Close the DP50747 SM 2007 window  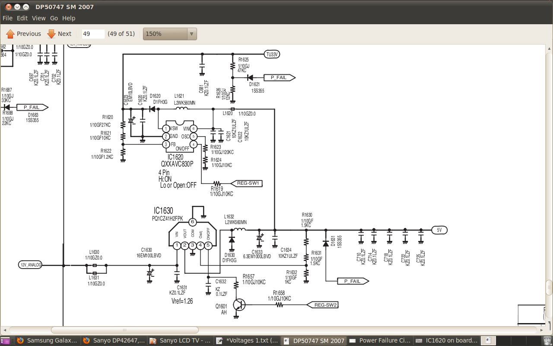(x=8, y=7)
